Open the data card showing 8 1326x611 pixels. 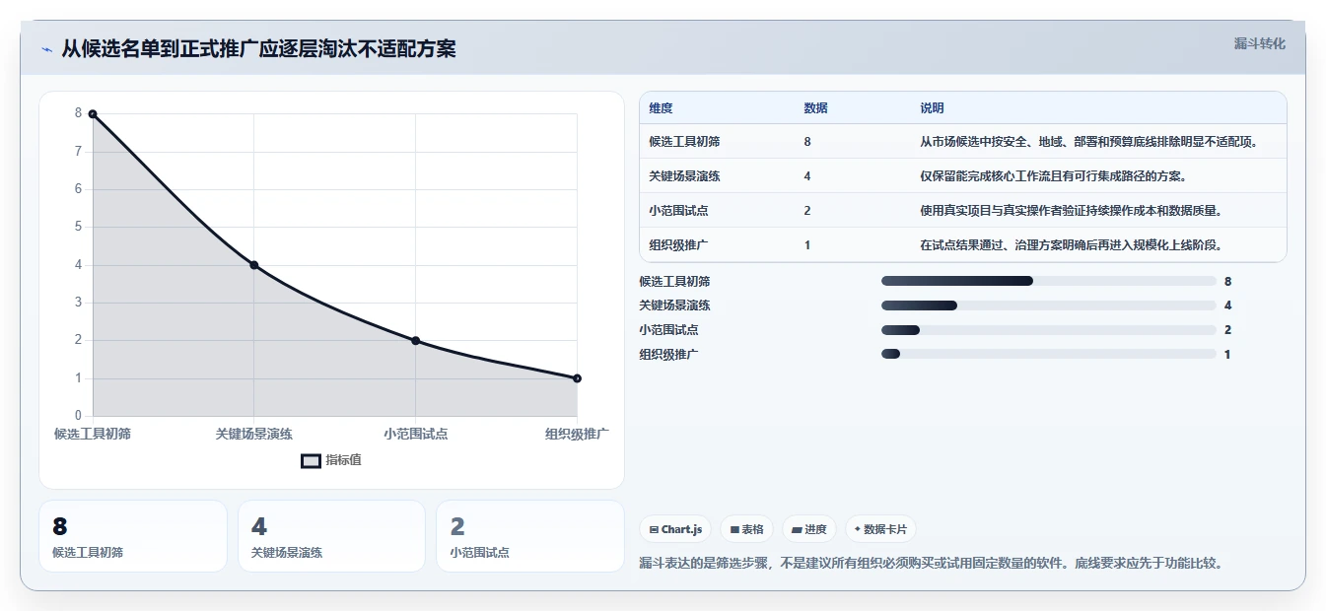133,536
